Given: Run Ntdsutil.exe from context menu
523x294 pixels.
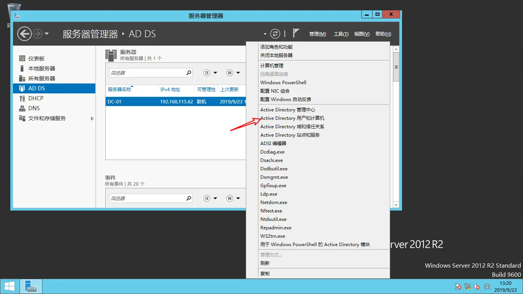Looking at the screenshot, I should pyautogui.click(x=318, y=219).
